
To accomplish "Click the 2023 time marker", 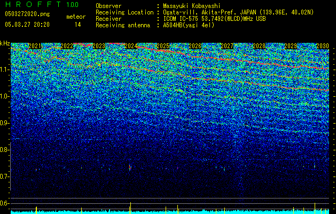I will [99, 46].
